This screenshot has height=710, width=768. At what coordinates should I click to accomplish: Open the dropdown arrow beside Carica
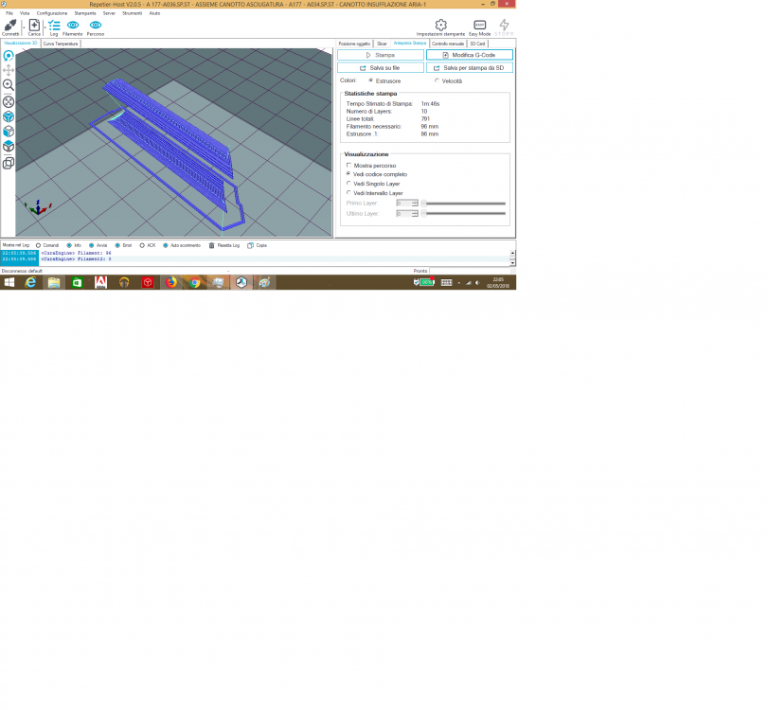click(x=45, y=27)
